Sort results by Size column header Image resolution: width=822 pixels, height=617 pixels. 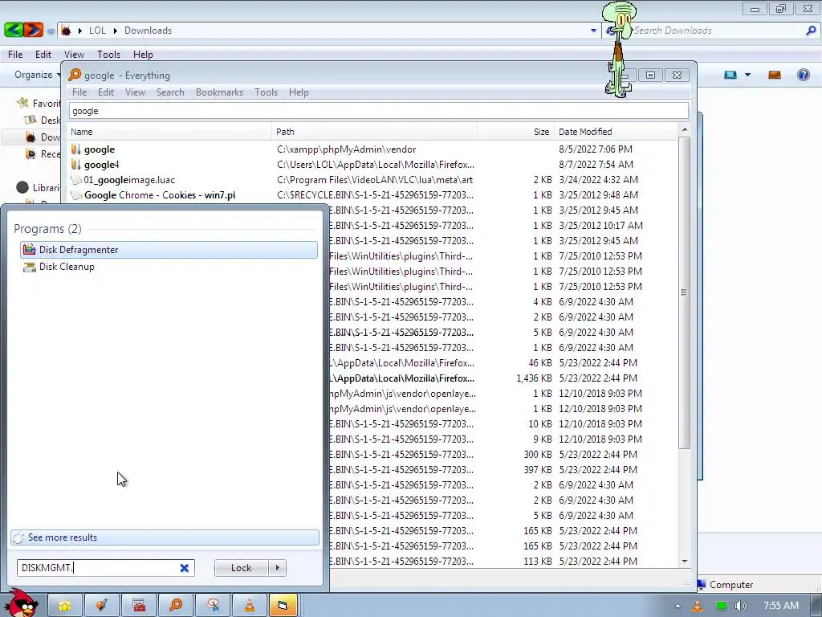tap(515, 132)
